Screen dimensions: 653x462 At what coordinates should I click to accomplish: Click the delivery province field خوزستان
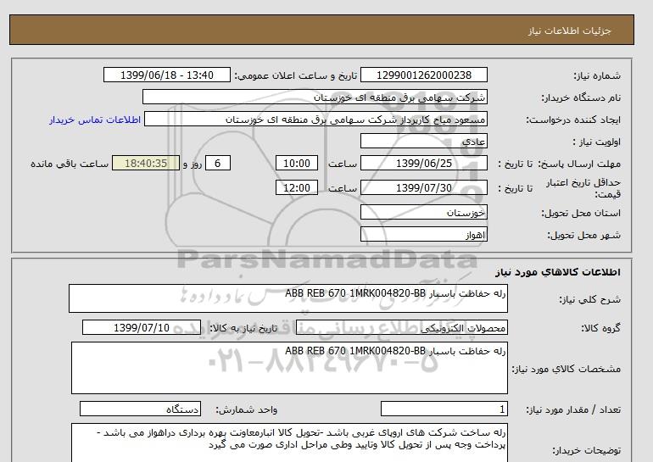(425, 212)
